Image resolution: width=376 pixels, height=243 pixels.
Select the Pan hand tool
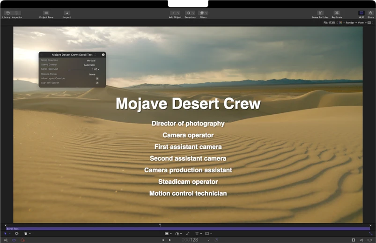[x=26, y=234]
